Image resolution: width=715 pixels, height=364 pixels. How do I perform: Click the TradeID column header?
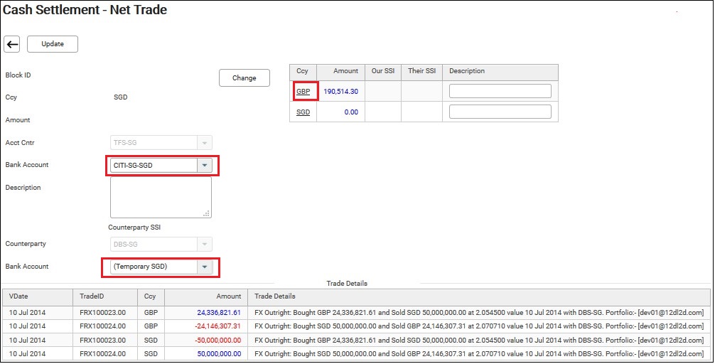(93, 296)
